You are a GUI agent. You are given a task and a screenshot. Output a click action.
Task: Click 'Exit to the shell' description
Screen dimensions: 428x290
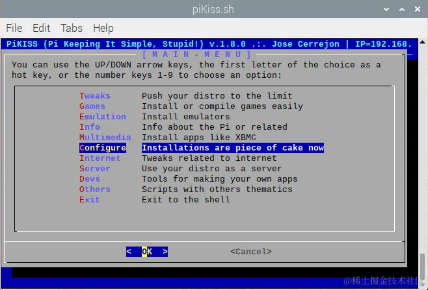pyautogui.click(x=186, y=199)
